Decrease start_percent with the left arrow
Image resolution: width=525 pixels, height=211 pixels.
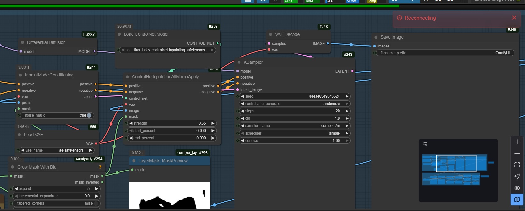[131, 131]
